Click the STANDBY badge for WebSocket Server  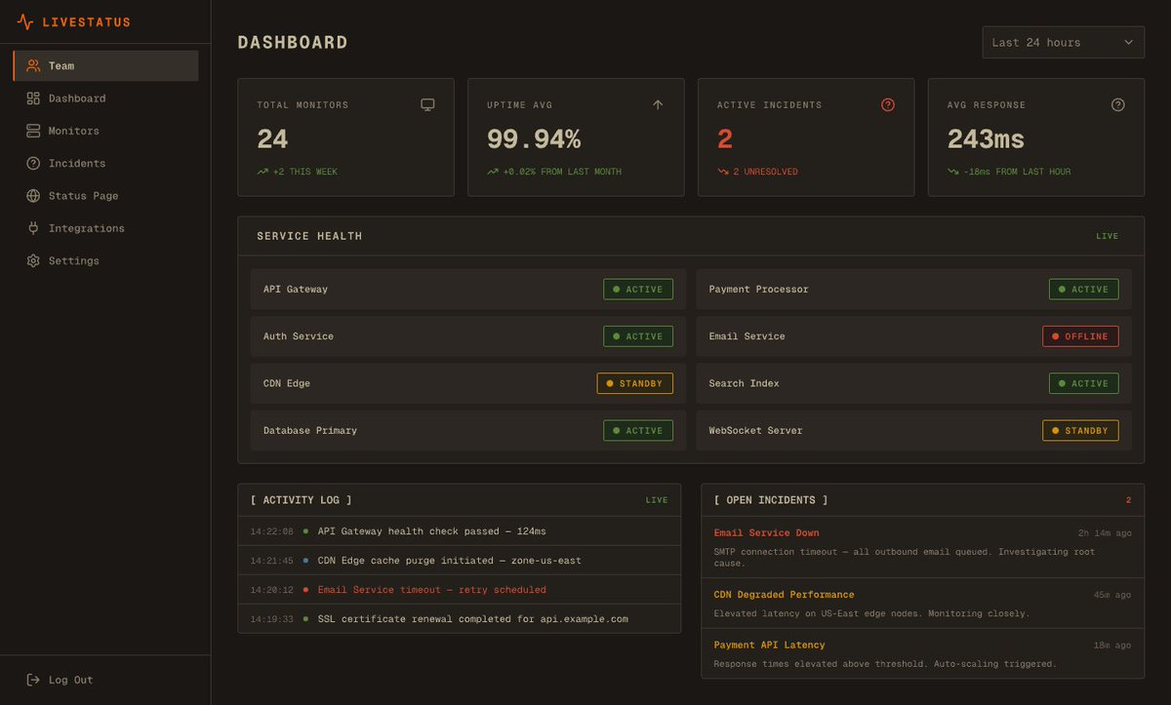coord(1080,430)
